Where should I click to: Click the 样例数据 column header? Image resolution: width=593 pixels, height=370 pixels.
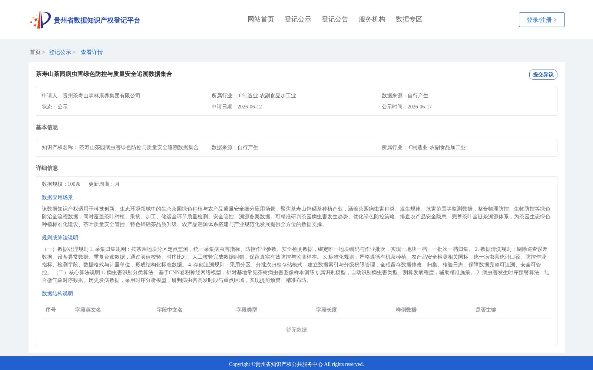[406, 310]
